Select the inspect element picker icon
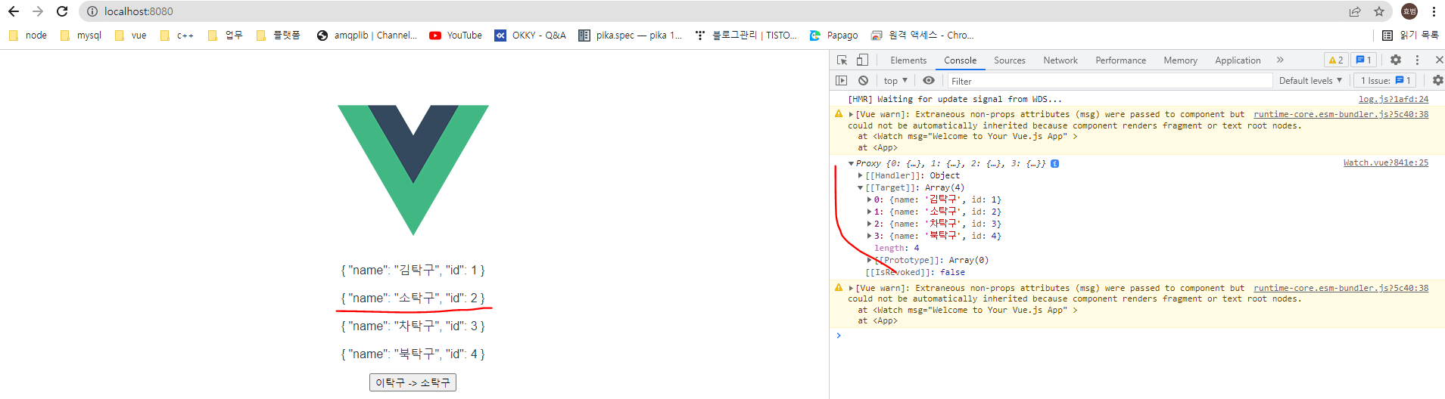1445x399 pixels. click(x=842, y=60)
